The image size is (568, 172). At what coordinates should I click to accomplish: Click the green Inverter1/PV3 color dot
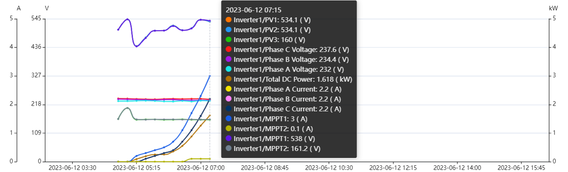coord(229,40)
